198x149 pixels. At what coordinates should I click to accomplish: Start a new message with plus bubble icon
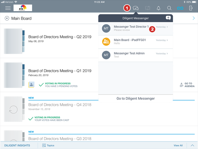pos(168,18)
